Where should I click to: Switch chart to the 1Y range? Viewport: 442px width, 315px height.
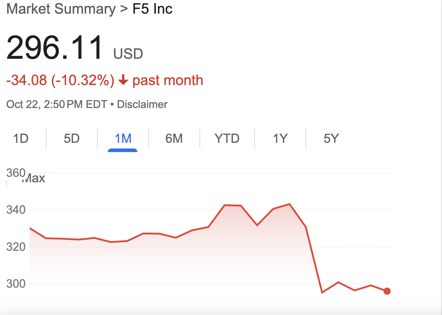coord(280,139)
